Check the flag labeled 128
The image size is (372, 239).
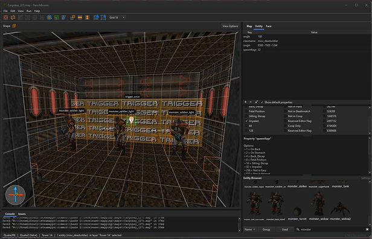tap(246, 130)
